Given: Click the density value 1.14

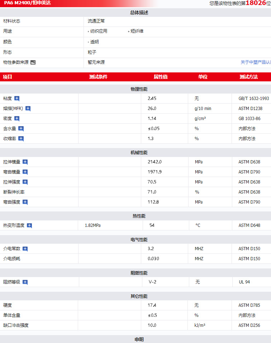Looking at the screenshot, I should (x=152, y=119).
